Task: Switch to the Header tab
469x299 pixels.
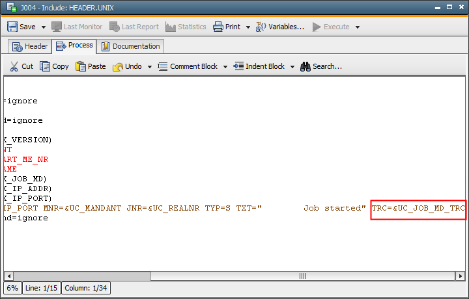Action: point(29,46)
